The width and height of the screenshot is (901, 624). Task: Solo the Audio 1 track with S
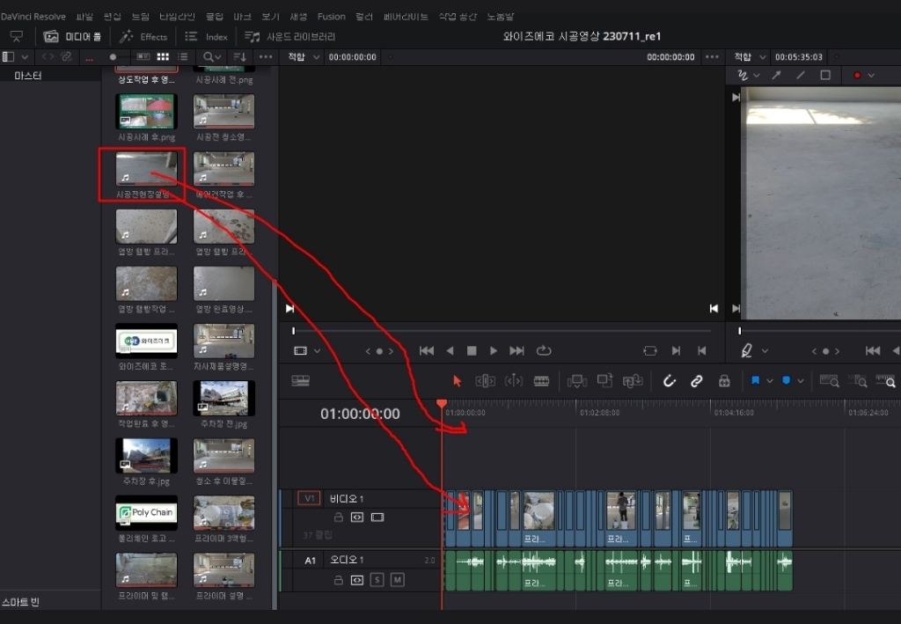tap(377, 580)
